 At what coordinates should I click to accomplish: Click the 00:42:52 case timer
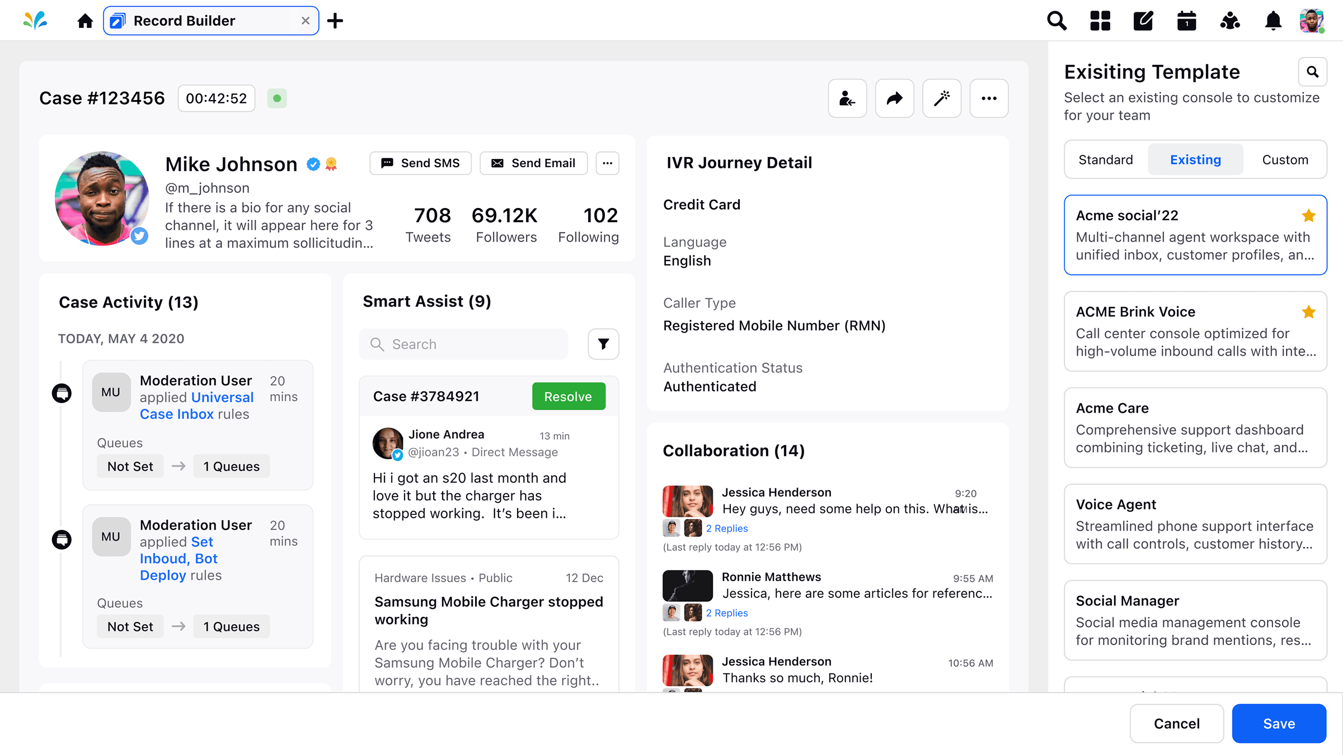pos(217,98)
